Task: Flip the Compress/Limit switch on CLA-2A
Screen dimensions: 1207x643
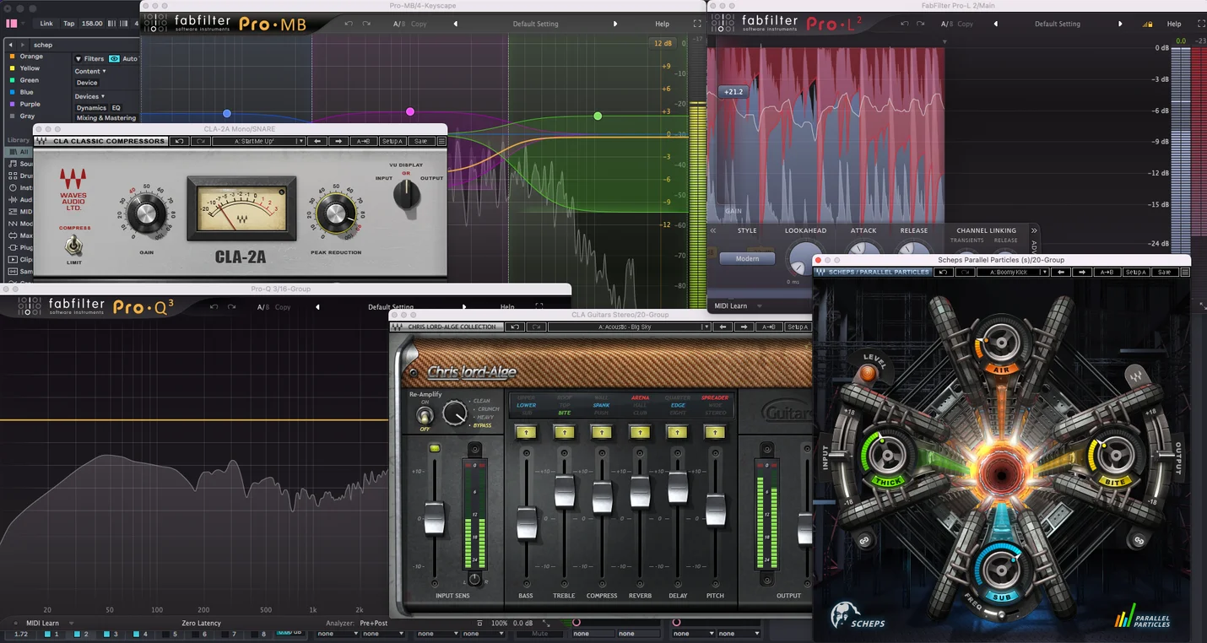Action: pos(75,246)
